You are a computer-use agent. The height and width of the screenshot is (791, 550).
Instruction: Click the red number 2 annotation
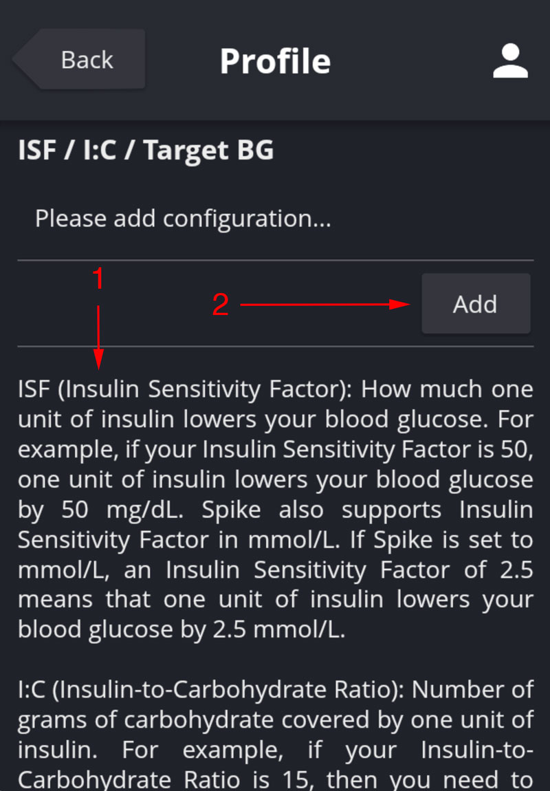tap(220, 305)
